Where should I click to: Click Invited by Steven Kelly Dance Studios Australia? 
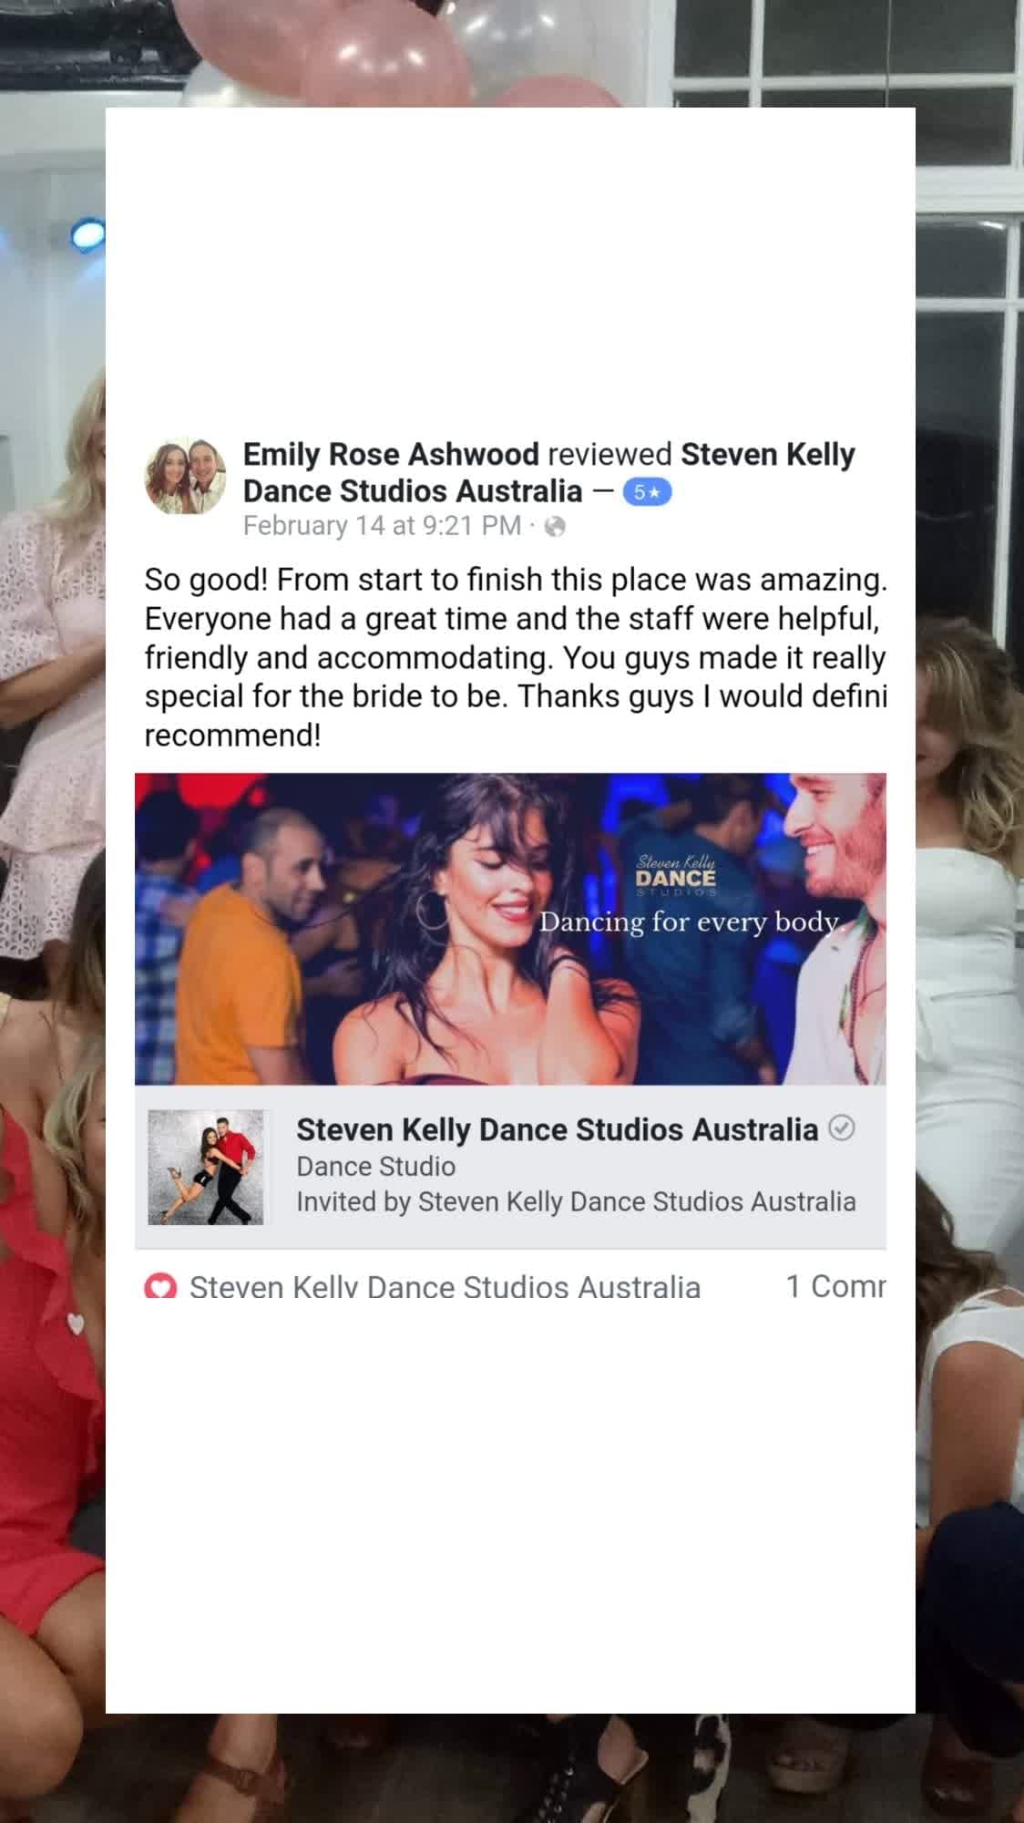tap(576, 1202)
